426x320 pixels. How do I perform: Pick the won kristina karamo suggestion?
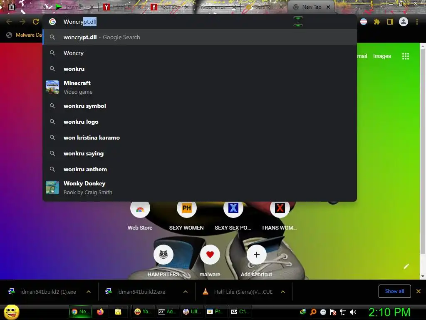(x=200, y=137)
